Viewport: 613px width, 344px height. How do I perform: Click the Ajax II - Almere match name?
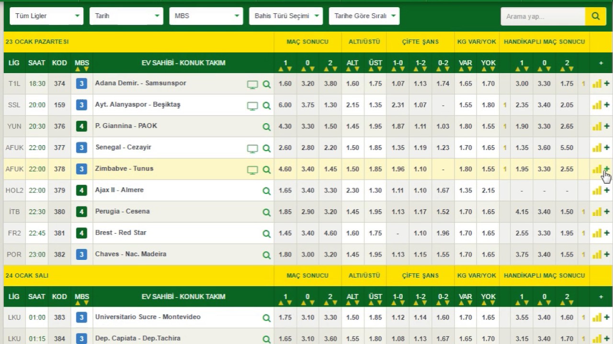click(119, 190)
